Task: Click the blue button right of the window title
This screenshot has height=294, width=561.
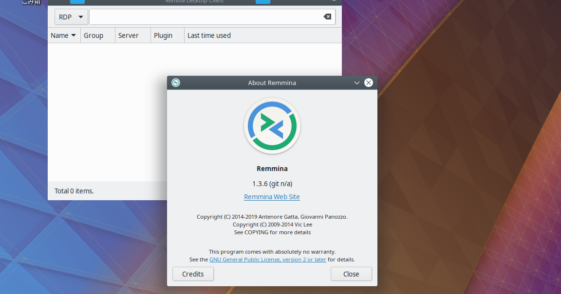Action: [x=262, y=1]
